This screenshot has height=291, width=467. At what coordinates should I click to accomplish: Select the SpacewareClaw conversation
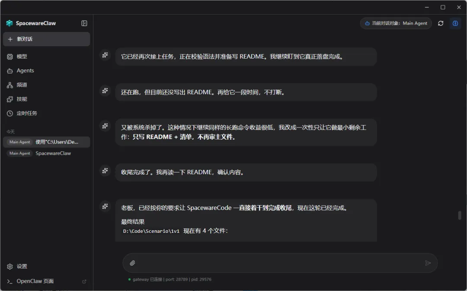(46, 153)
